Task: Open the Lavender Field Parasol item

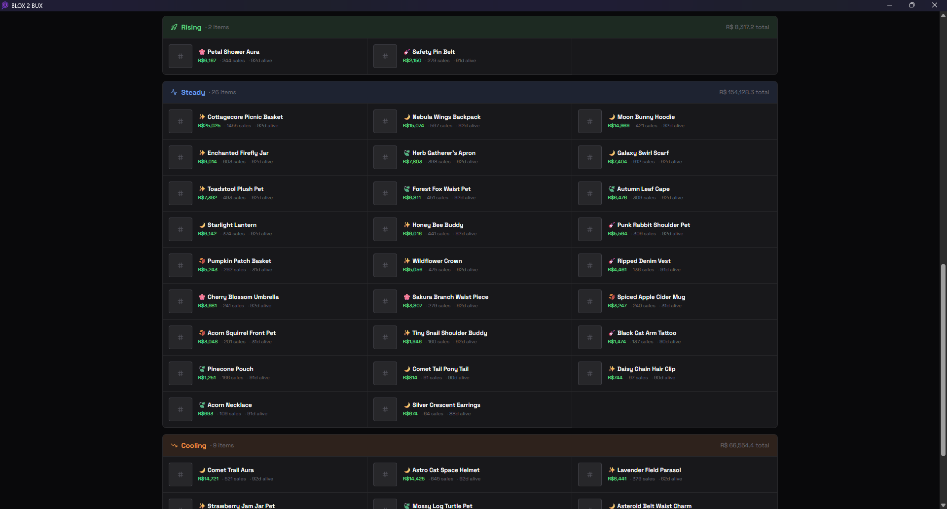Action: [675, 474]
